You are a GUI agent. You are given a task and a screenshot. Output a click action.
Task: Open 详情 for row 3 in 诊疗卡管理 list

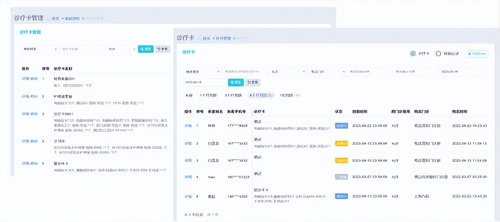tap(26, 114)
